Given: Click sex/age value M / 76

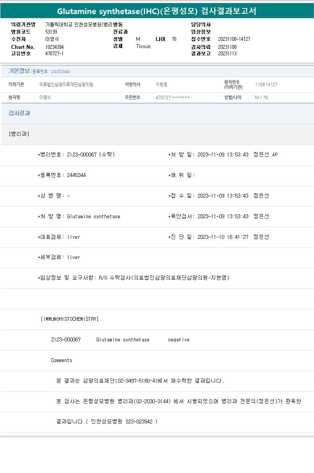Looking at the screenshot, I should pyautogui.click(x=261, y=97).
